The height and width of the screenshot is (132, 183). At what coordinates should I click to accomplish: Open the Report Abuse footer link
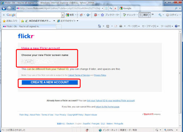[91, 115]
